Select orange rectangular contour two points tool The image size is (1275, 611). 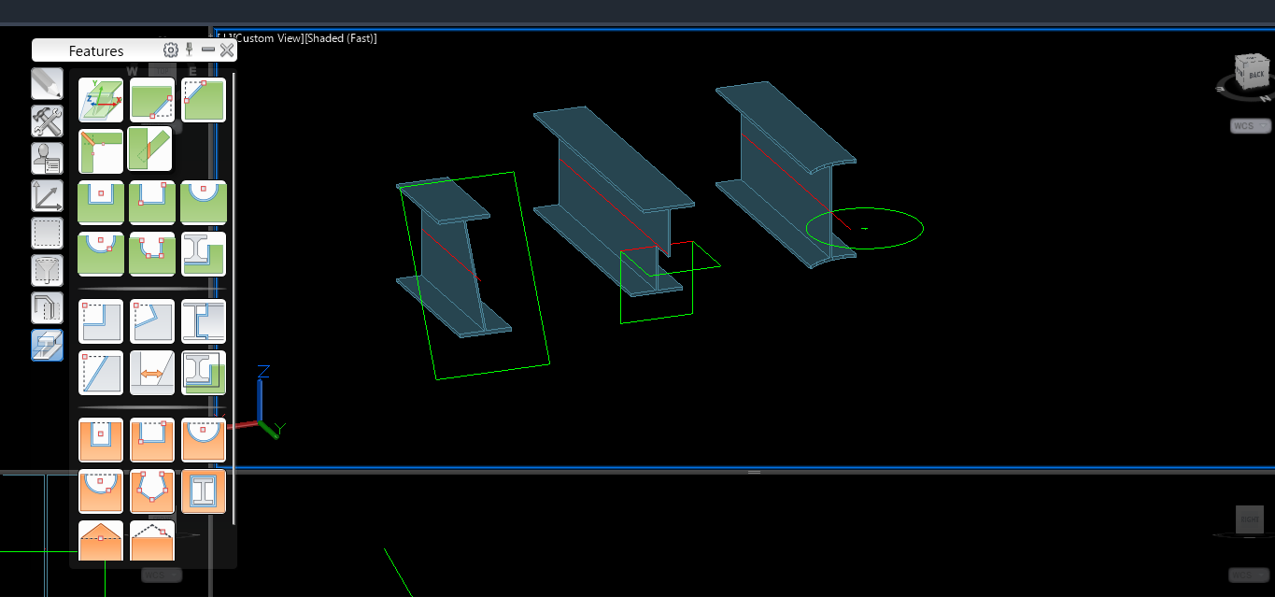coord(152,440)
